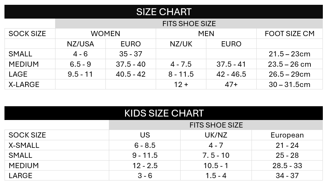Click the NZ/USA sub-header cell
The width and height of the screenshot is (328, 186).
pos(80,44)
